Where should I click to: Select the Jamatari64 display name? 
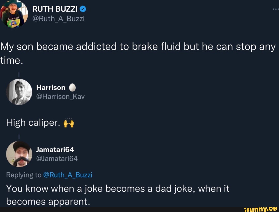click(x=55, y=149)
